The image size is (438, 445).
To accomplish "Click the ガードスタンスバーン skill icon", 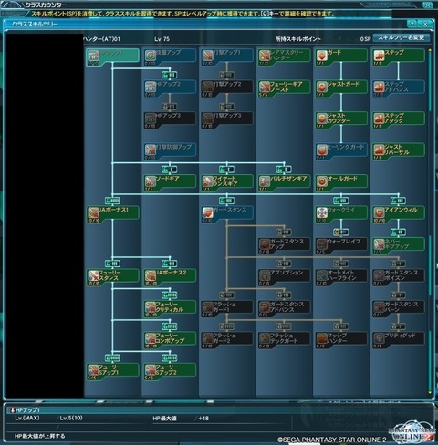I will (x=379, y=308).
